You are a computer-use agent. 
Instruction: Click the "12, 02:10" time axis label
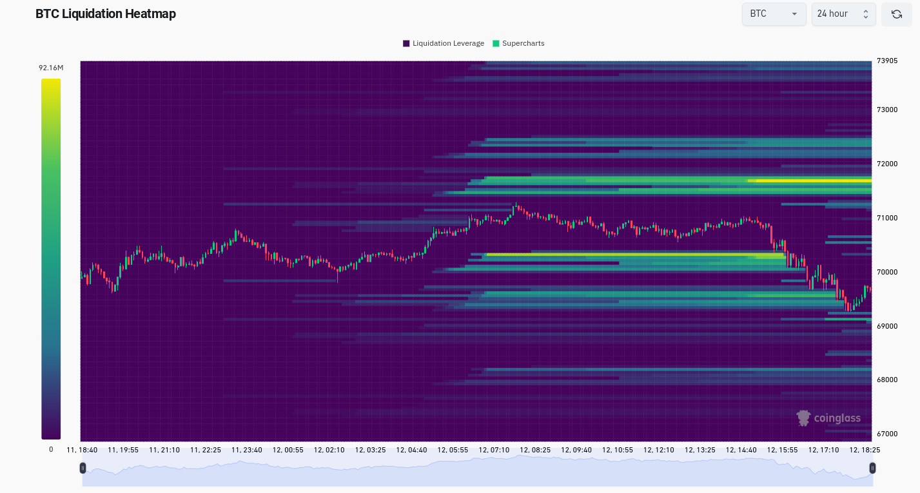coord(329,450)
